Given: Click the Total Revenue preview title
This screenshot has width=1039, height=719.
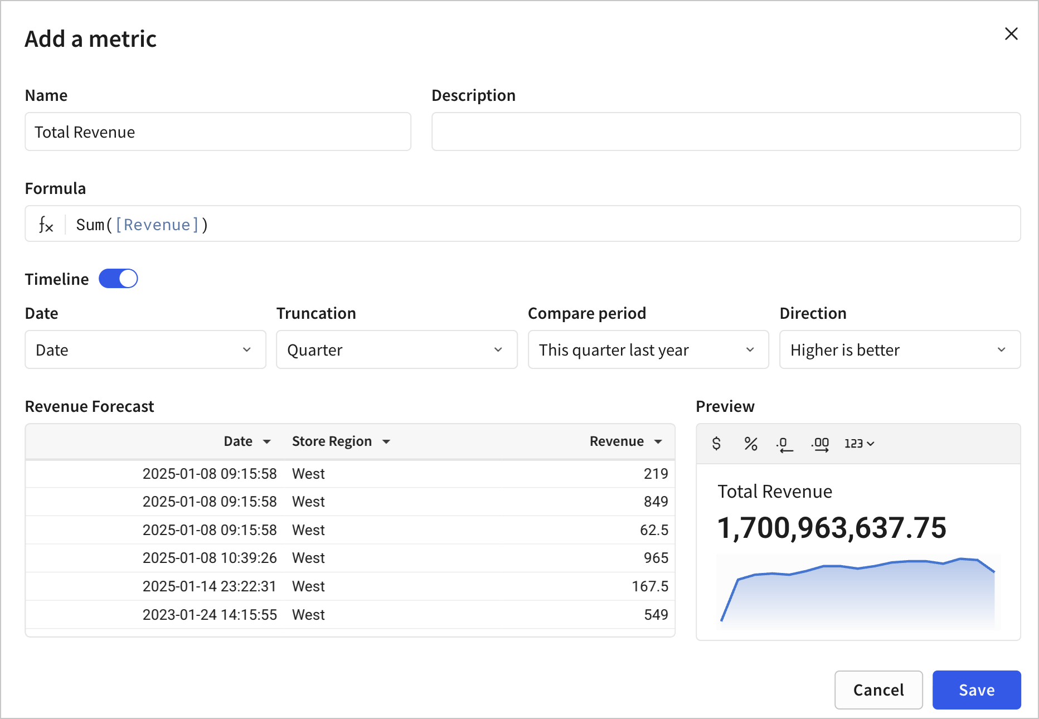Looking at the screenshot, I should 775,492.
